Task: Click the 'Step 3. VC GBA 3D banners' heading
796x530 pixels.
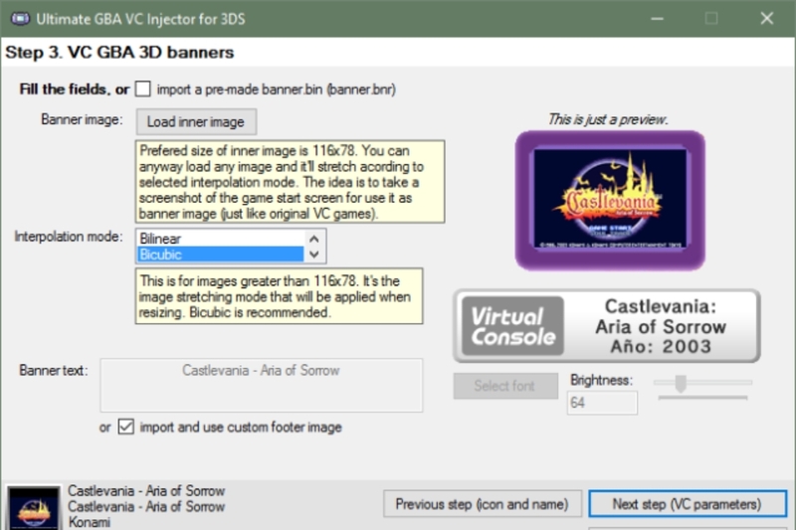Action: [119, 53]
